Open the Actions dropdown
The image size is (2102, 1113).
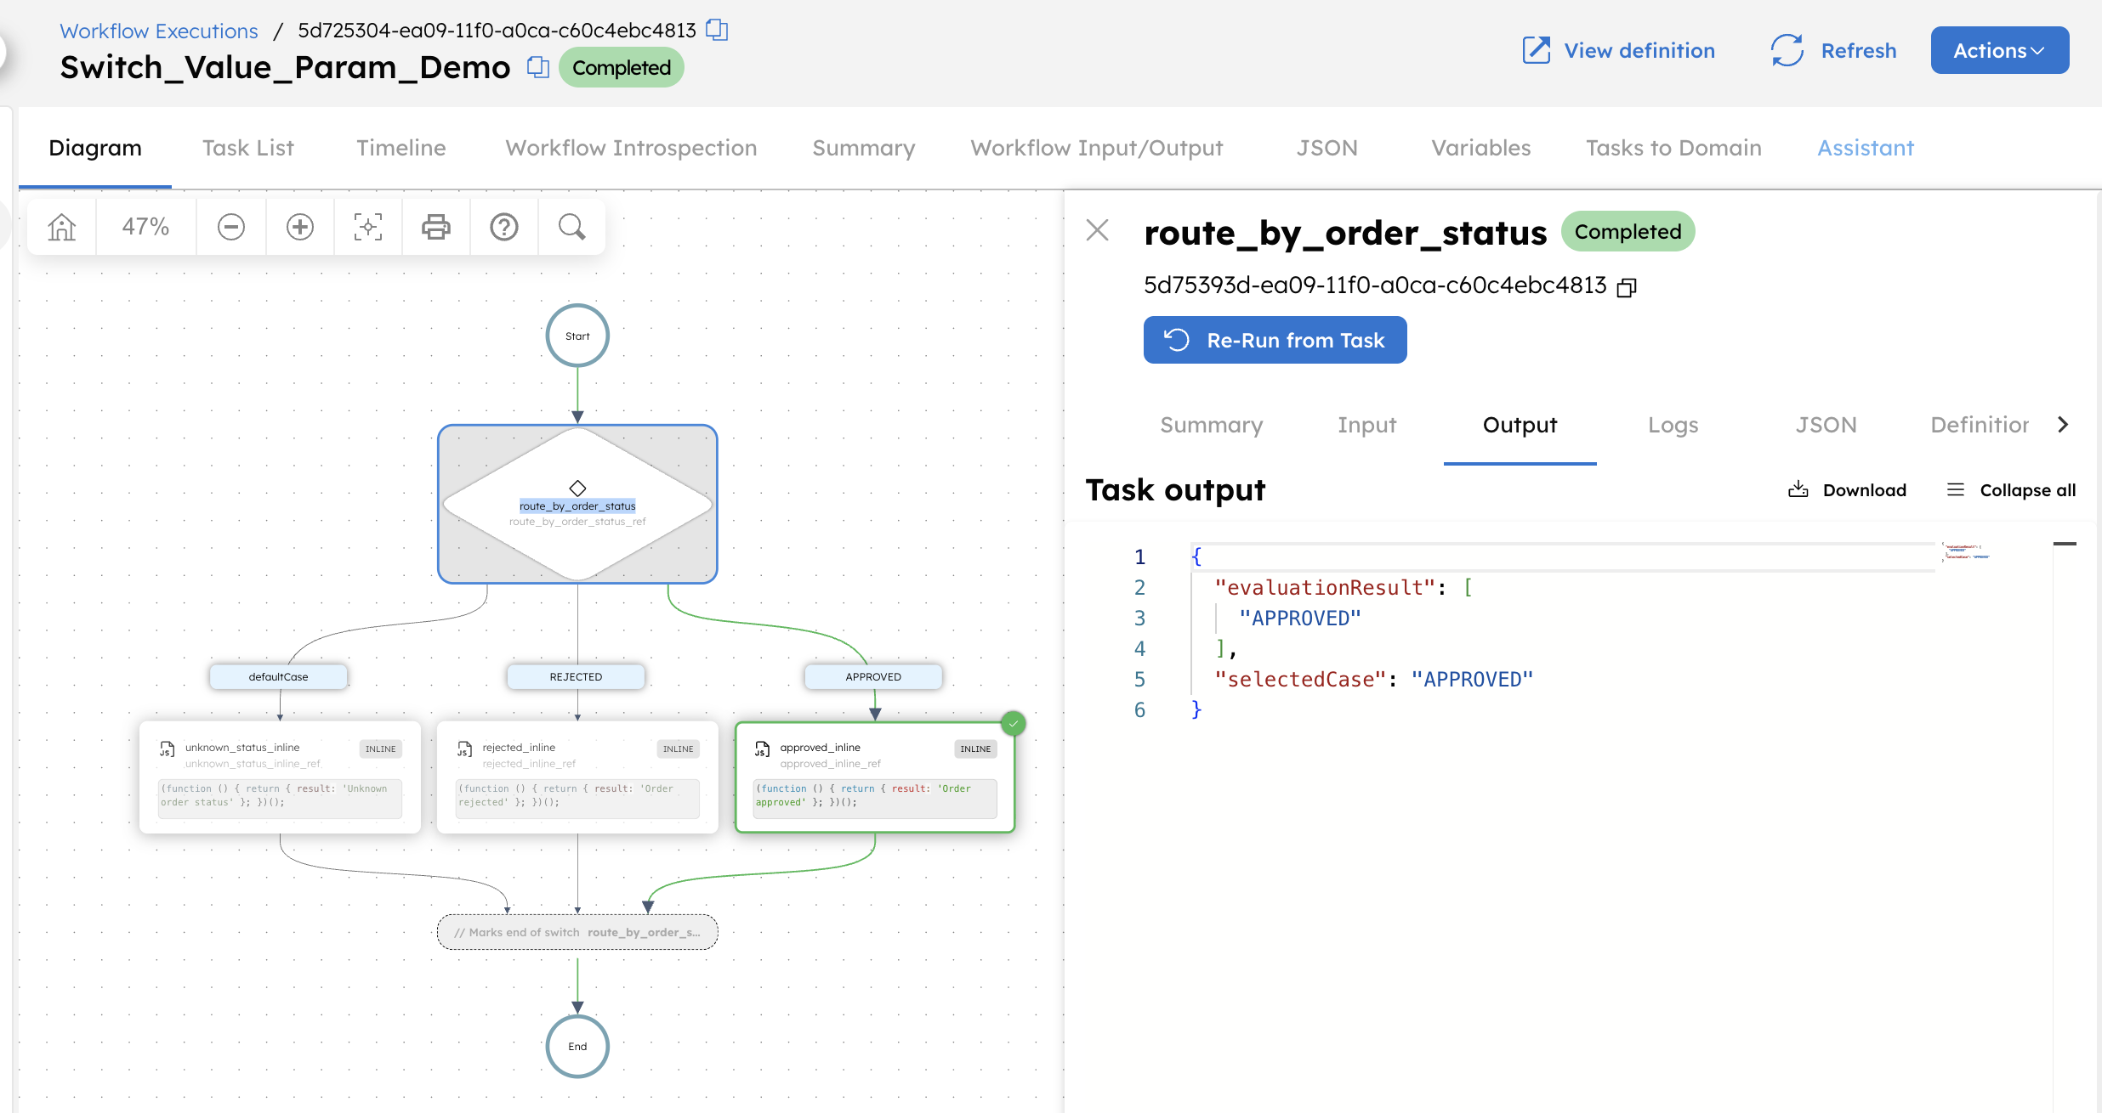1999,50
